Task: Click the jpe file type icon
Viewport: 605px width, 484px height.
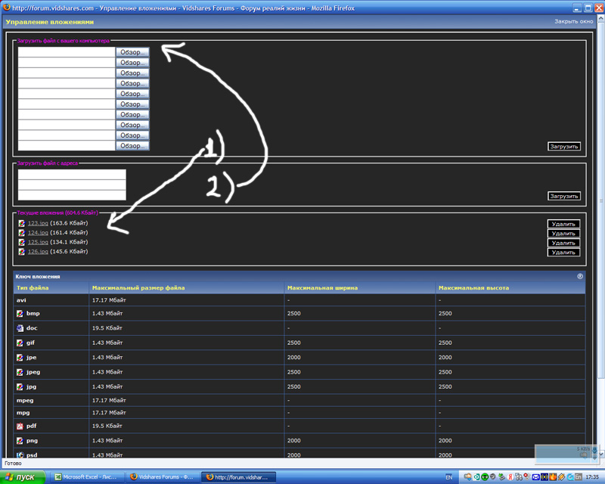Action: 20,358
